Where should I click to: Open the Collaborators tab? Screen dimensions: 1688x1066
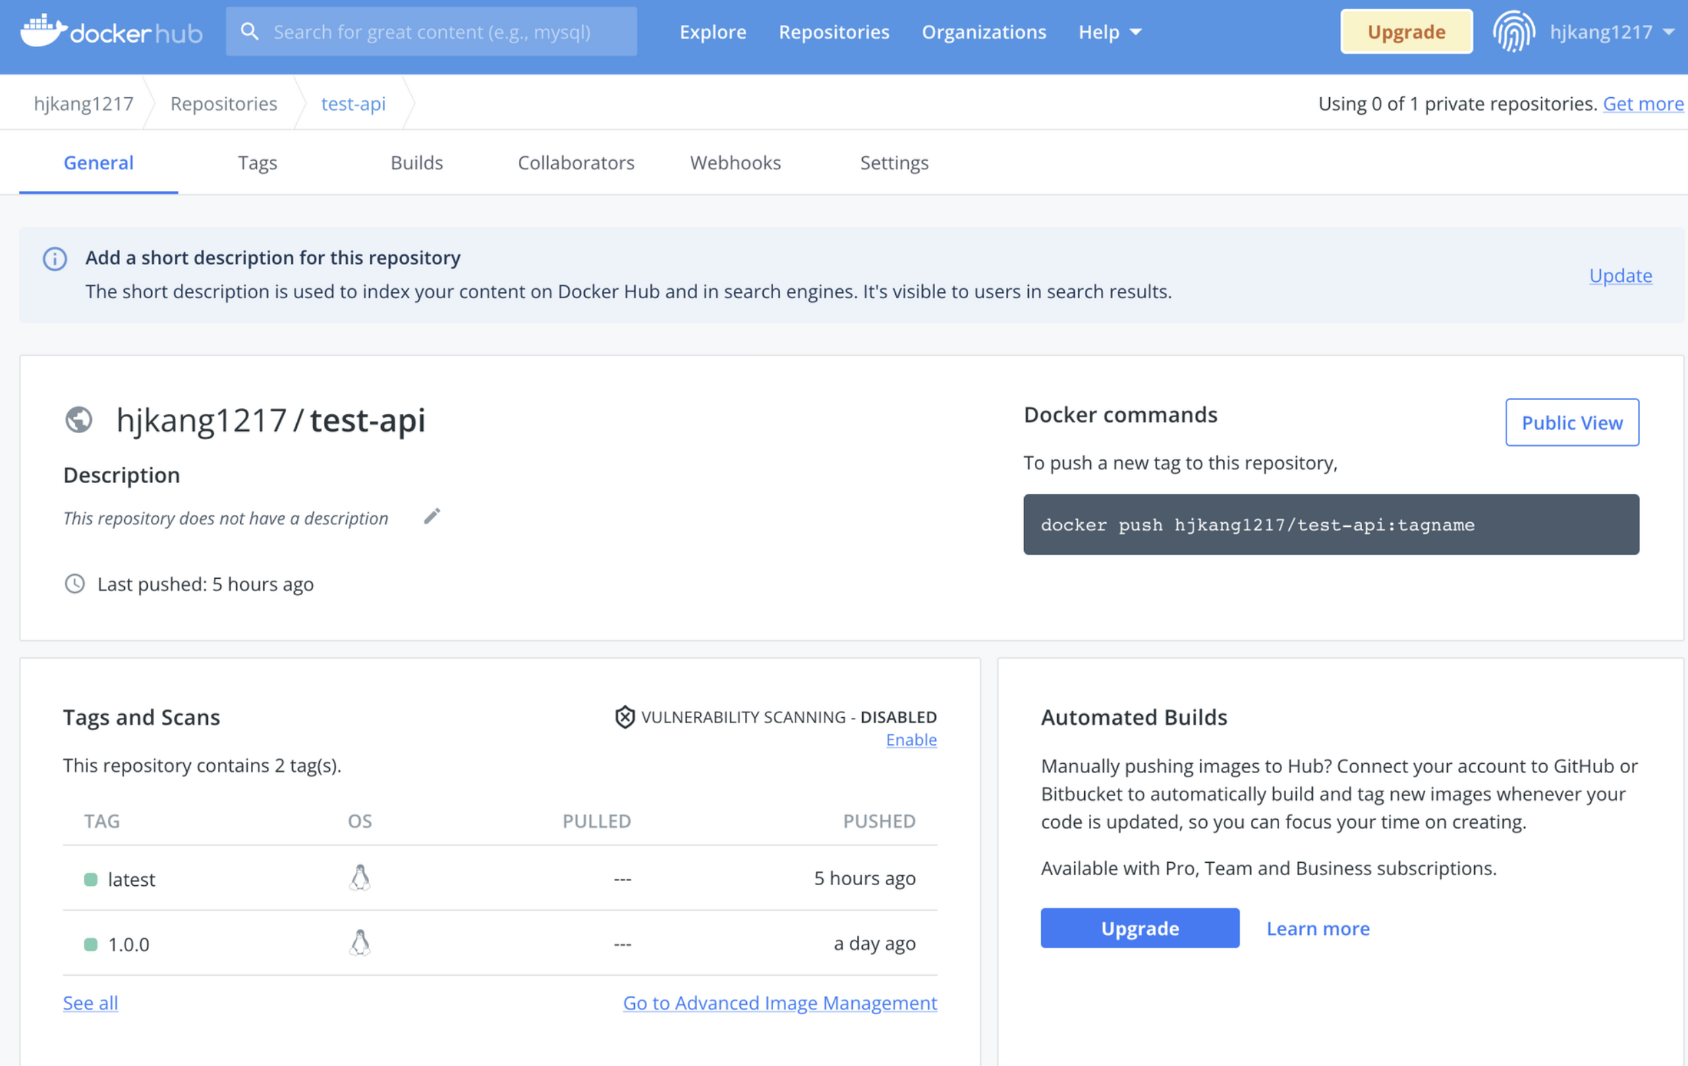(576, 163)
